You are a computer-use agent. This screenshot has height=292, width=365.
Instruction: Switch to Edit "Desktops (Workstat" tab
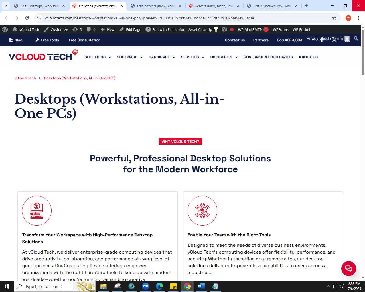(39, 6)
